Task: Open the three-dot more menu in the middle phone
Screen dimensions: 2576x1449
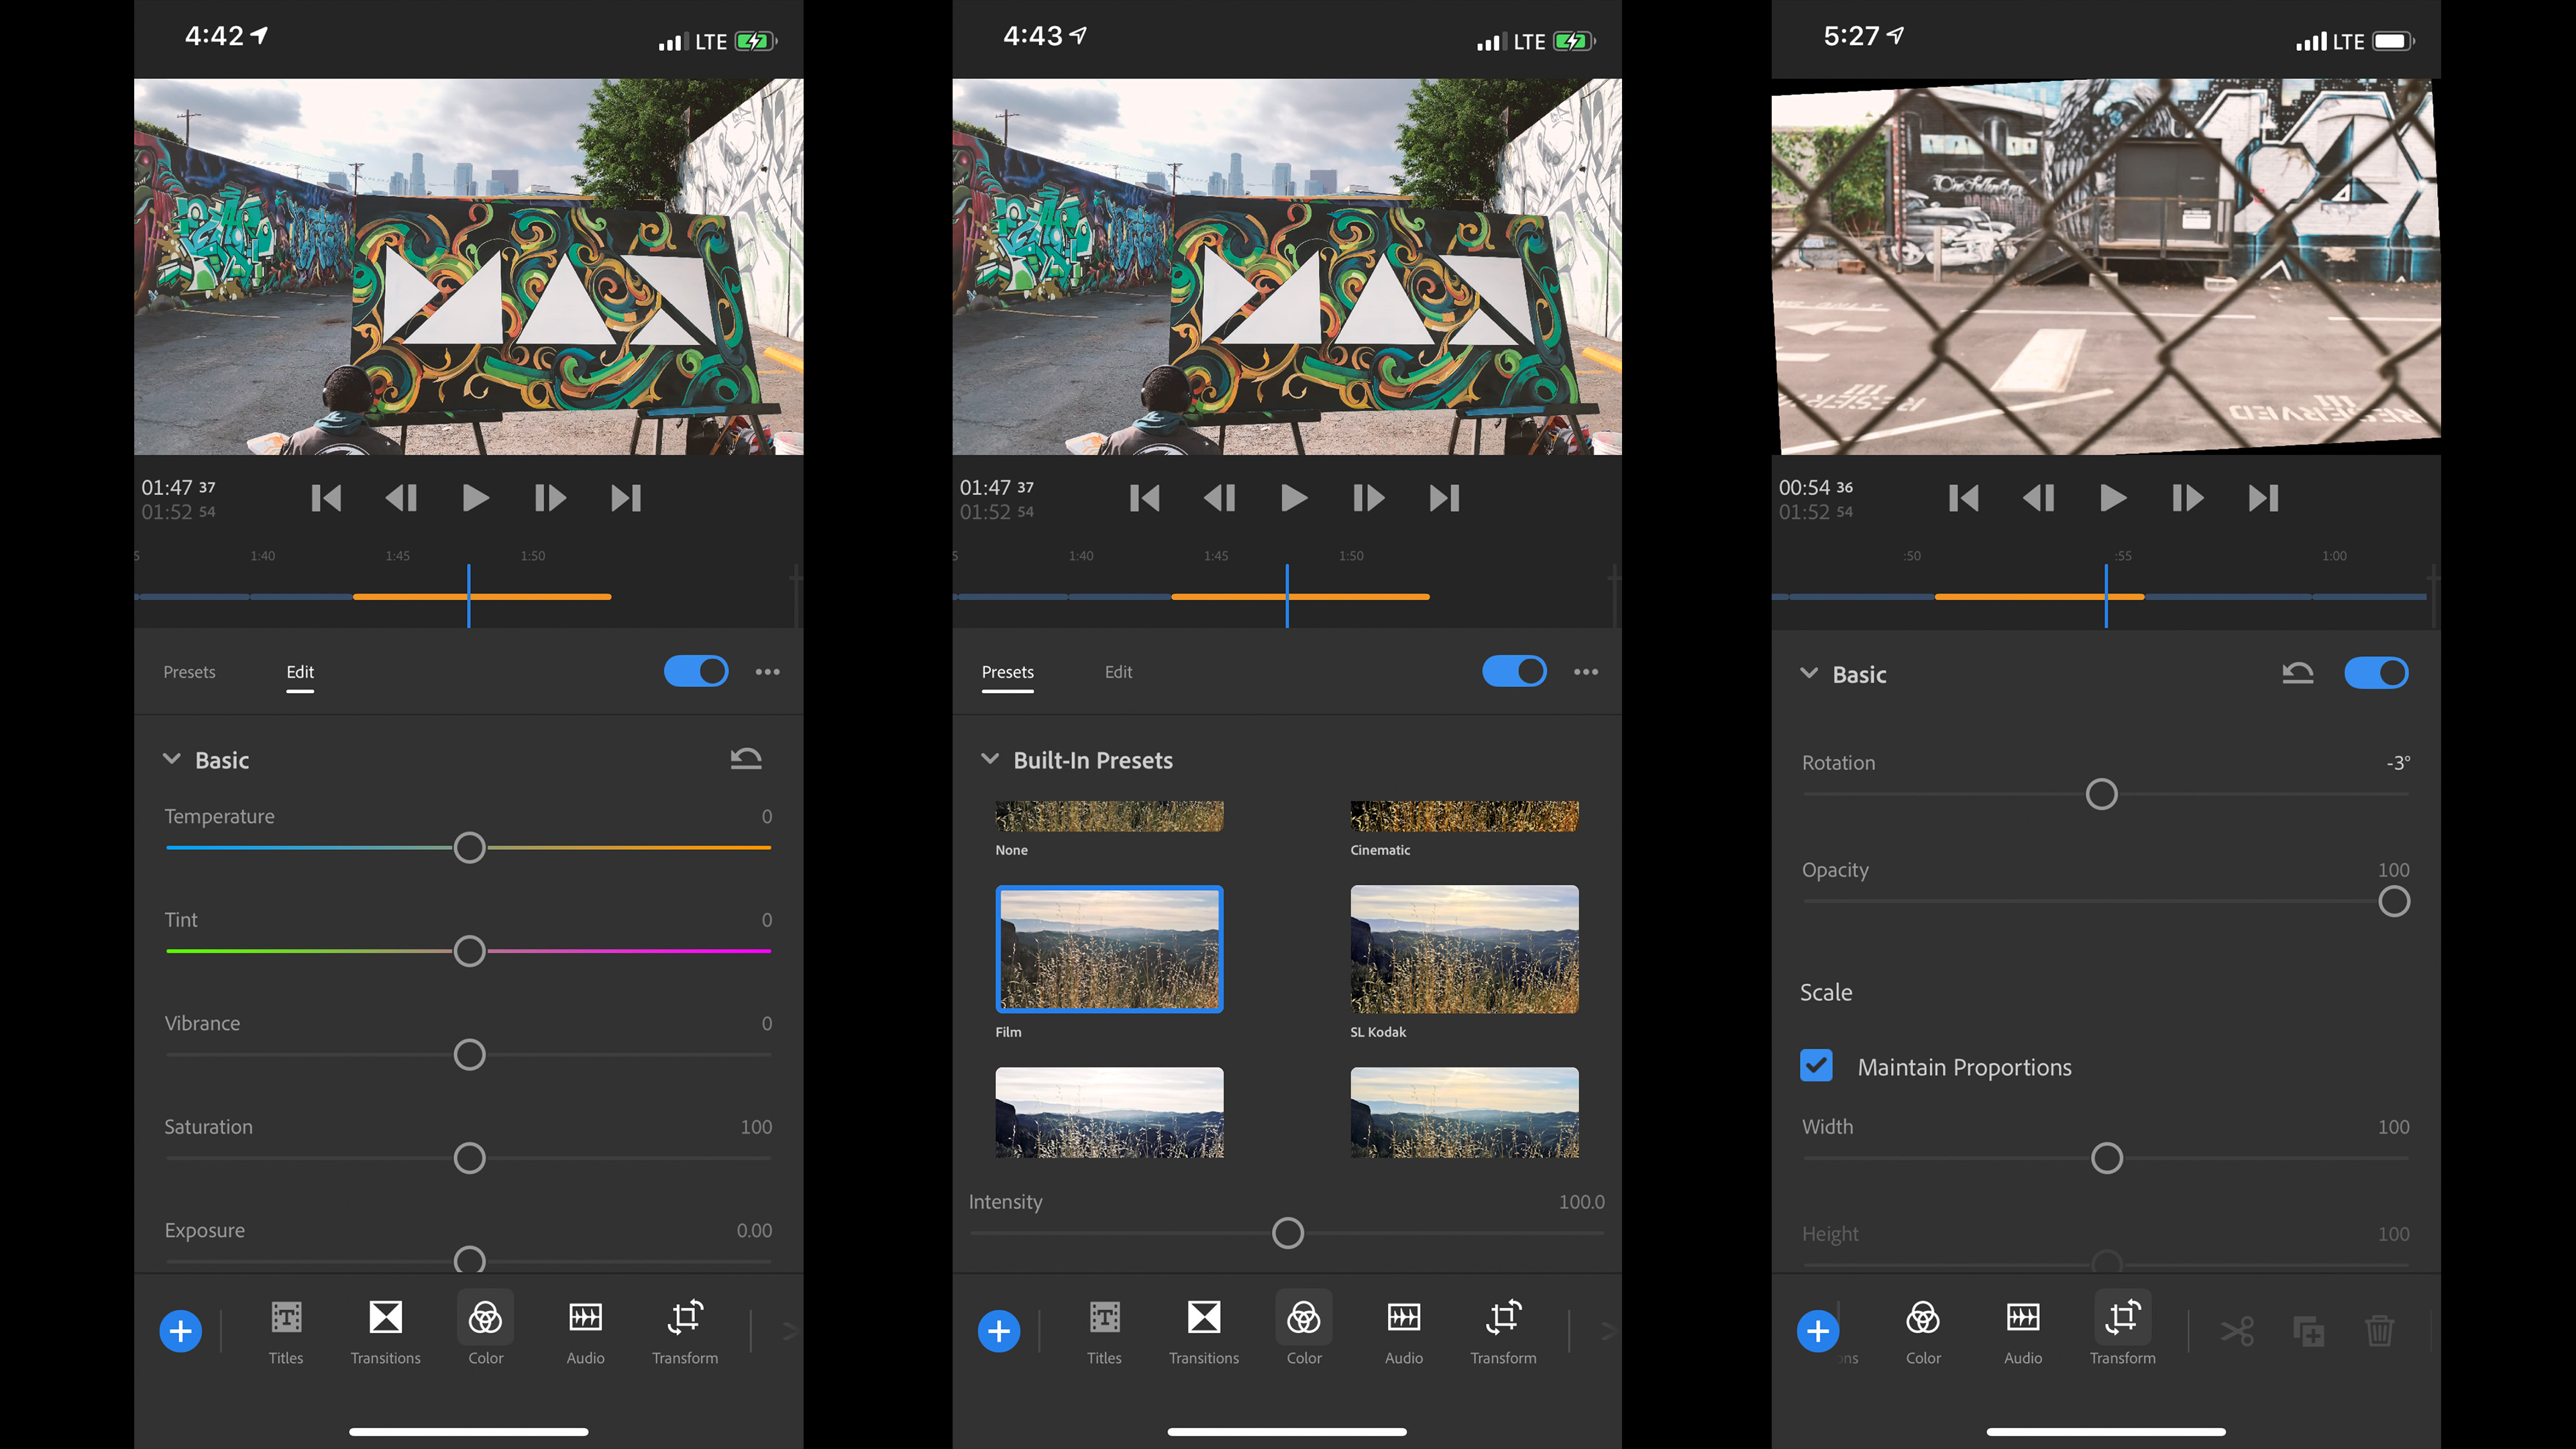Action: tap(1585, 671)
